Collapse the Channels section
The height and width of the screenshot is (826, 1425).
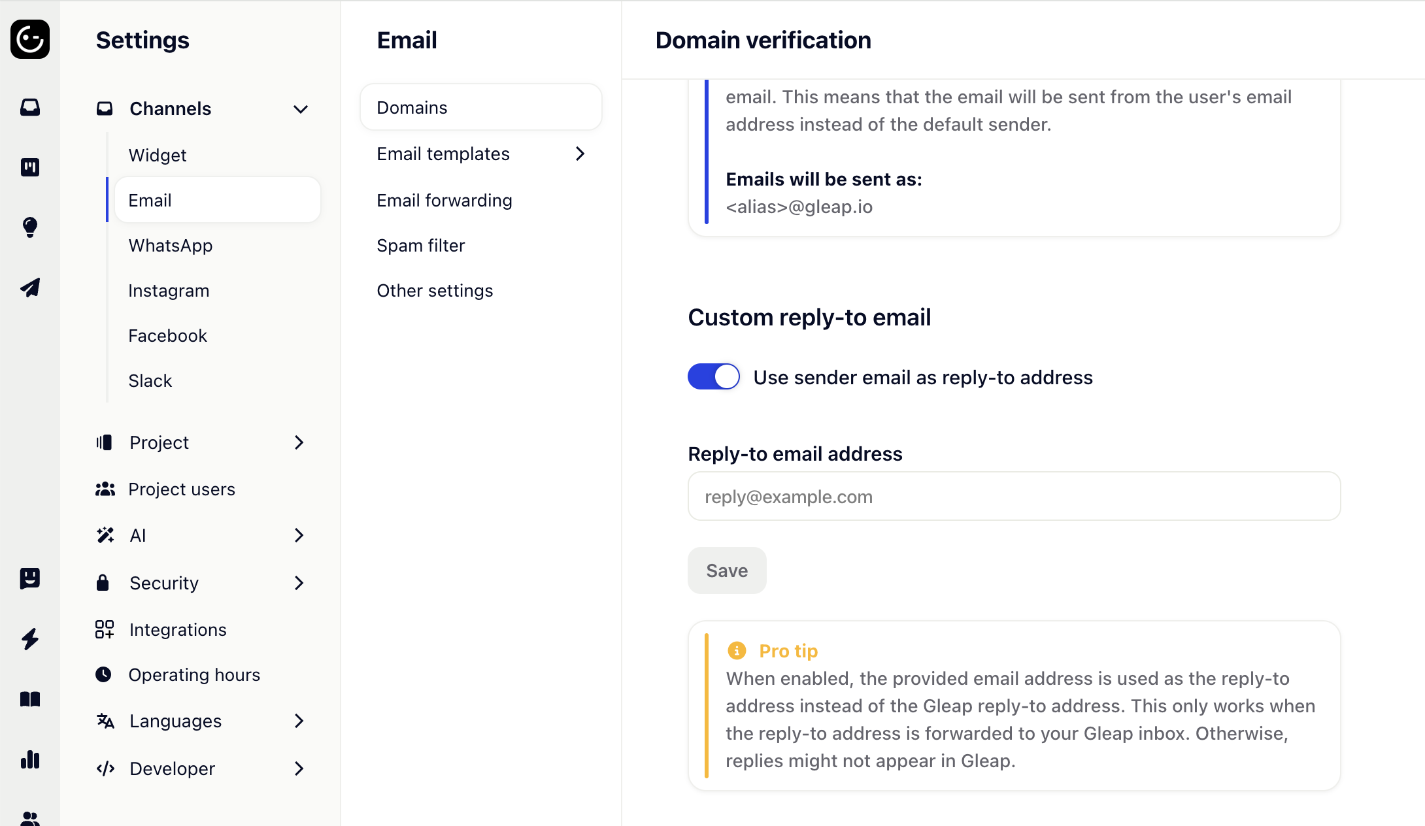coord(300,109)
